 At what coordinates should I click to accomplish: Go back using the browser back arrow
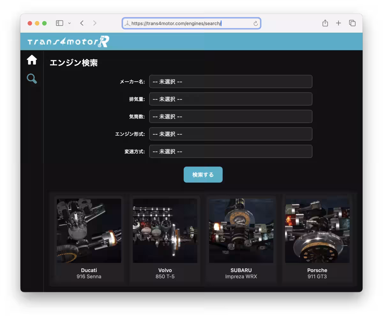82,23
